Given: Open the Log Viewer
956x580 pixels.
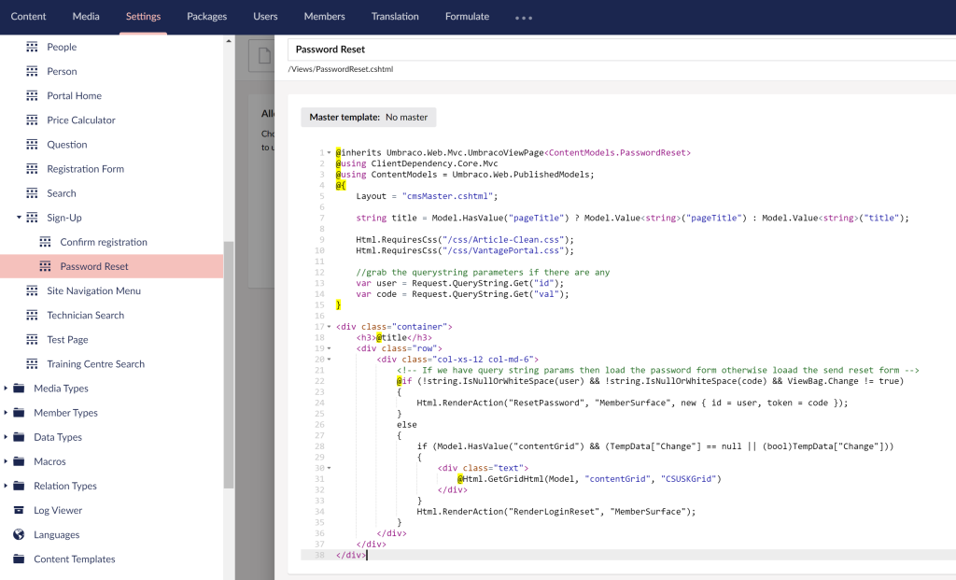Looking at the screenshot, I should pos(58,511).
